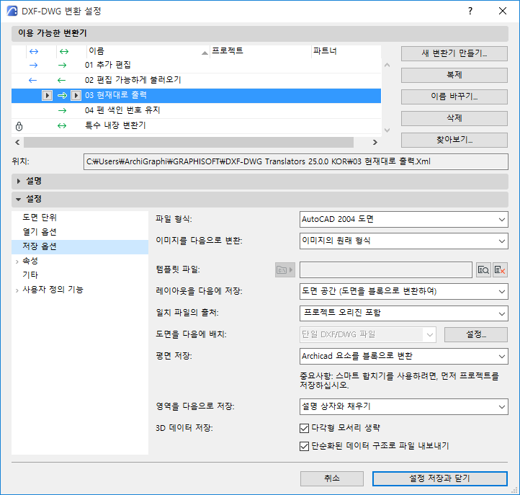The width and height of the screenshot is (520, 495).
Task: Open the 일치 파일의 출처 dropdown
Action: click(x=403, y=313)
